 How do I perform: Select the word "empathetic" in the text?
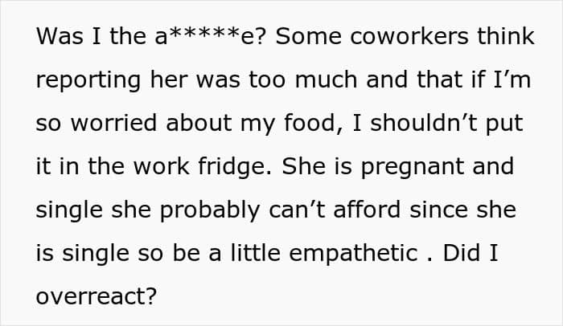353,254
